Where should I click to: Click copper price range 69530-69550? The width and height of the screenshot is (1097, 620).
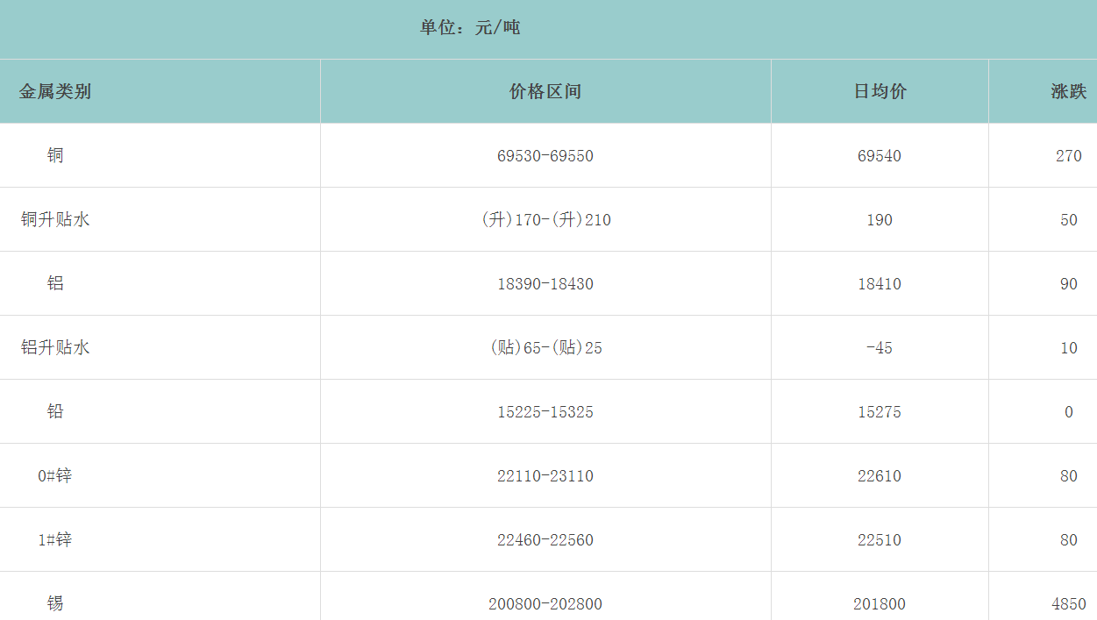tap(545, 156)
